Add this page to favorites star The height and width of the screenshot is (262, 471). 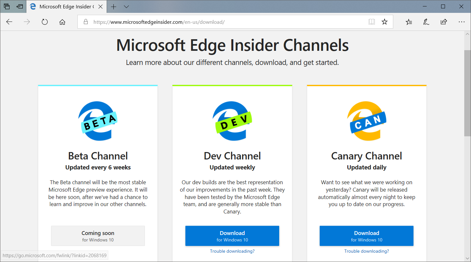[385, 22]
